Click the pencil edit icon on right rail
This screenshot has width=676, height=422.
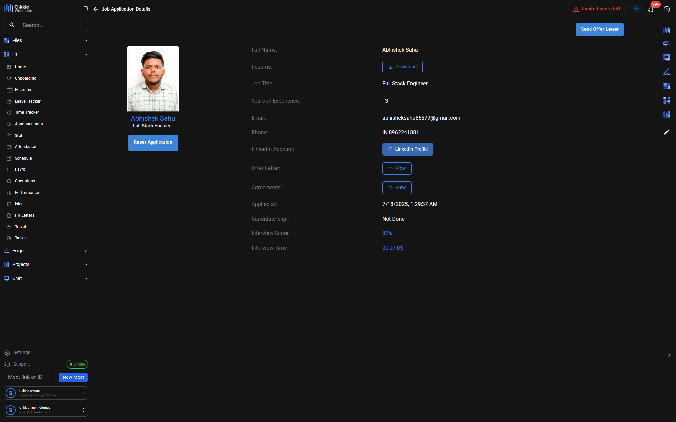(x=666, y=132)
